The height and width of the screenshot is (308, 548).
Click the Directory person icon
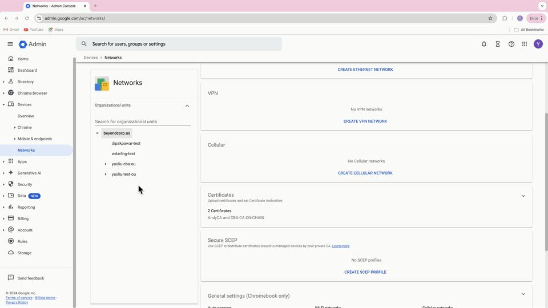[11, 82]
